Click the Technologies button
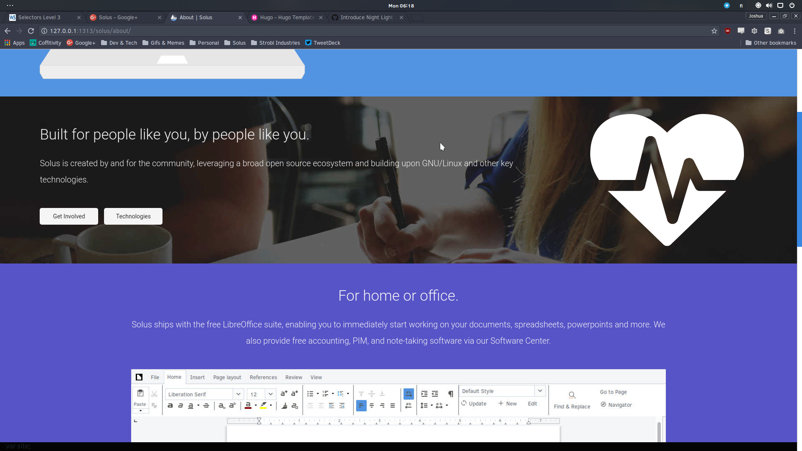 pyautogui.click(x=133, y=216)
